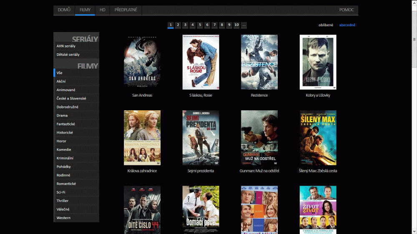Screen dimensions: 417x234
Task: Filter films by Komedie
Action: pos(76,149)
